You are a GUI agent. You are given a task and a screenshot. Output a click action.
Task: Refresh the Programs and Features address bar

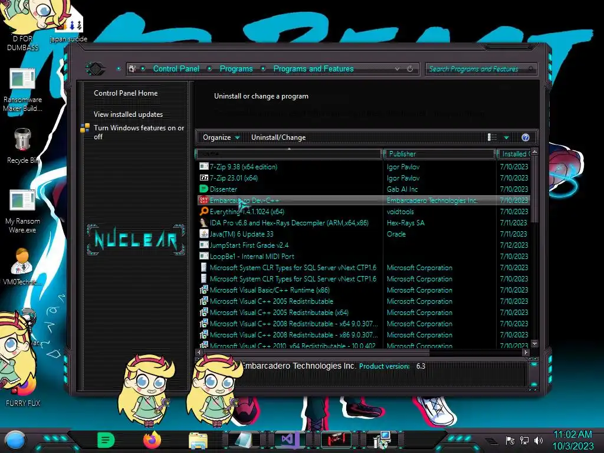410,69
